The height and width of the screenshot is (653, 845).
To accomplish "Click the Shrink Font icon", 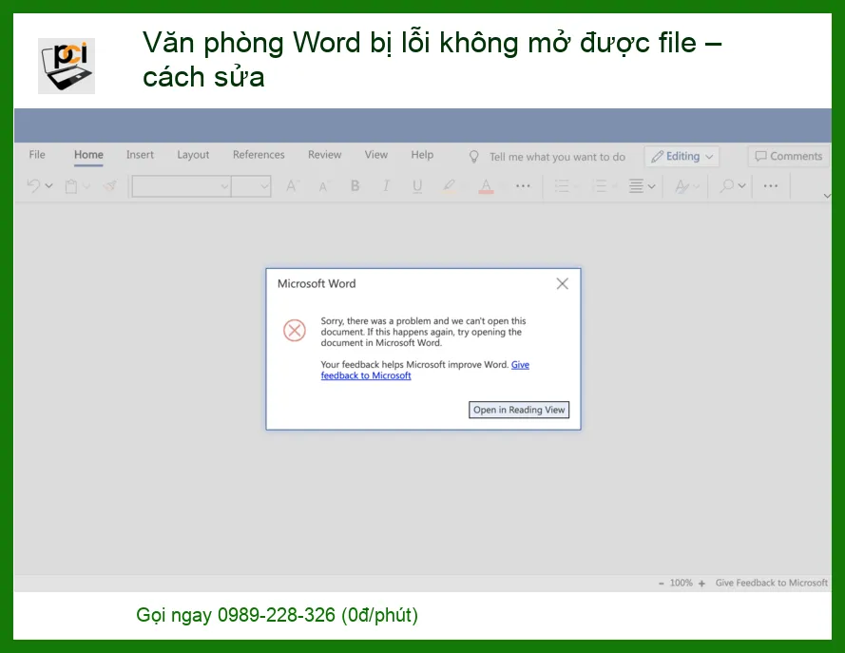I will (323, 186).
